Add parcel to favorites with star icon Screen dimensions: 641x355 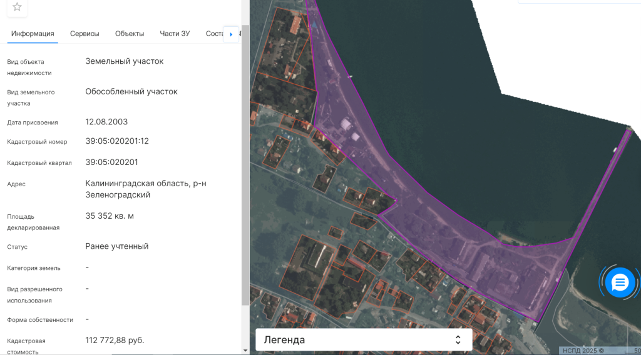click(17, 7)
